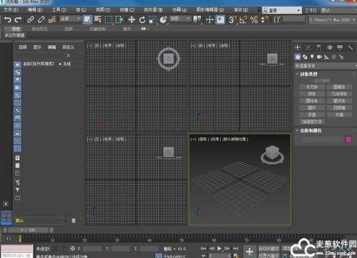The image size is (357, 258).
Task: Toggle the percent snap button
Action: (254, 20)
